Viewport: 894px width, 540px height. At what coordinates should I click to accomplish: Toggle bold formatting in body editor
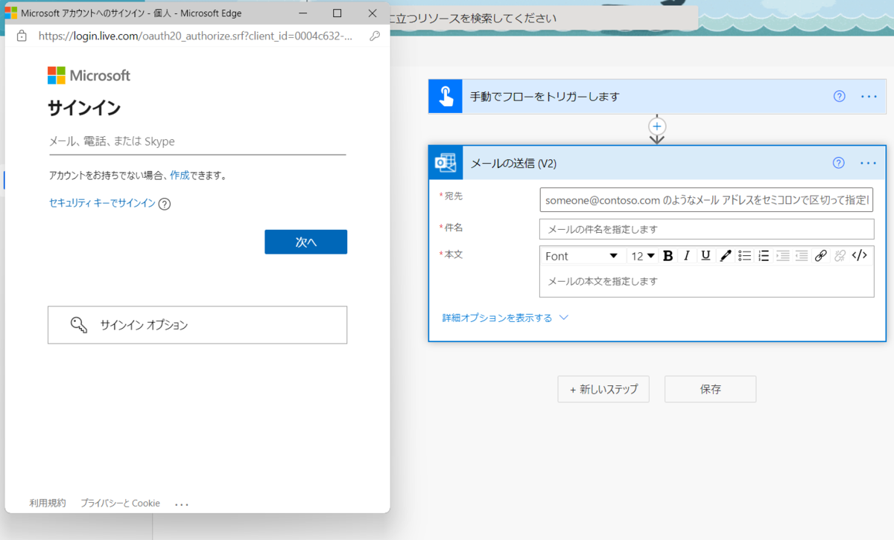pyautogui.click(x=668, y=256)
